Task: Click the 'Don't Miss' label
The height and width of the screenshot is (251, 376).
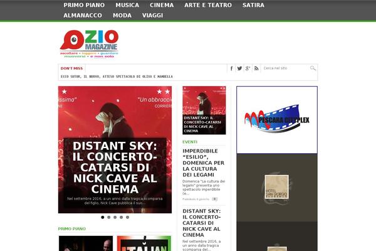Action: tap(71, 68)
